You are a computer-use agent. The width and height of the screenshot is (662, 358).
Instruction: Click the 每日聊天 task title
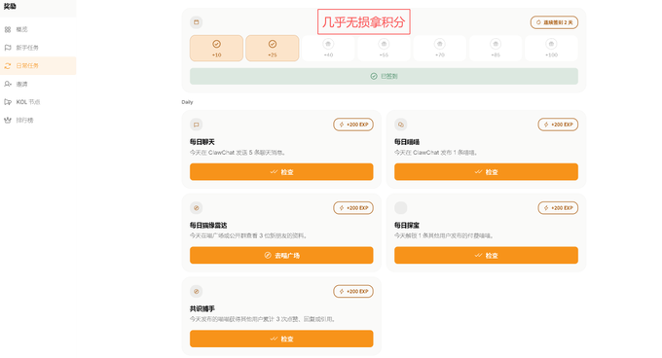[x=202, y=142]
